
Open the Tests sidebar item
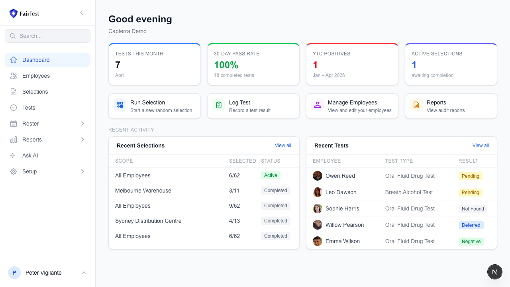click(x=47, y=108)
